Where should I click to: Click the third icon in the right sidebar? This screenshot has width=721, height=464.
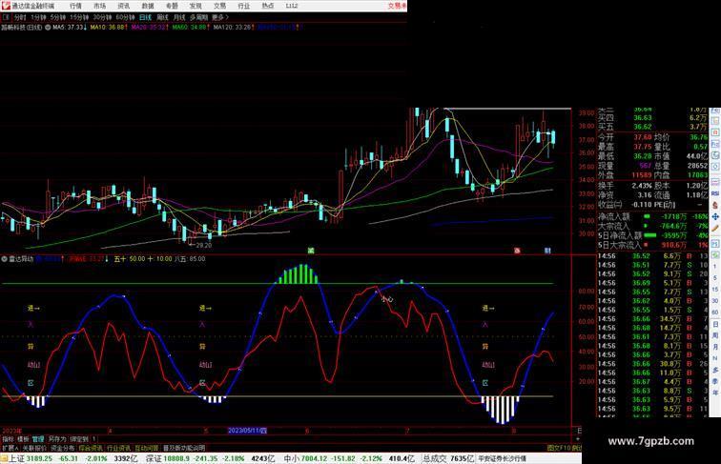tap(715, 132)
